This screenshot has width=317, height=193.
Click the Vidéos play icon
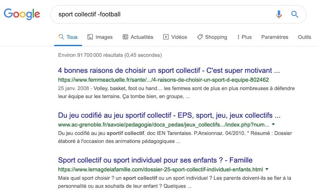(166, 37)
